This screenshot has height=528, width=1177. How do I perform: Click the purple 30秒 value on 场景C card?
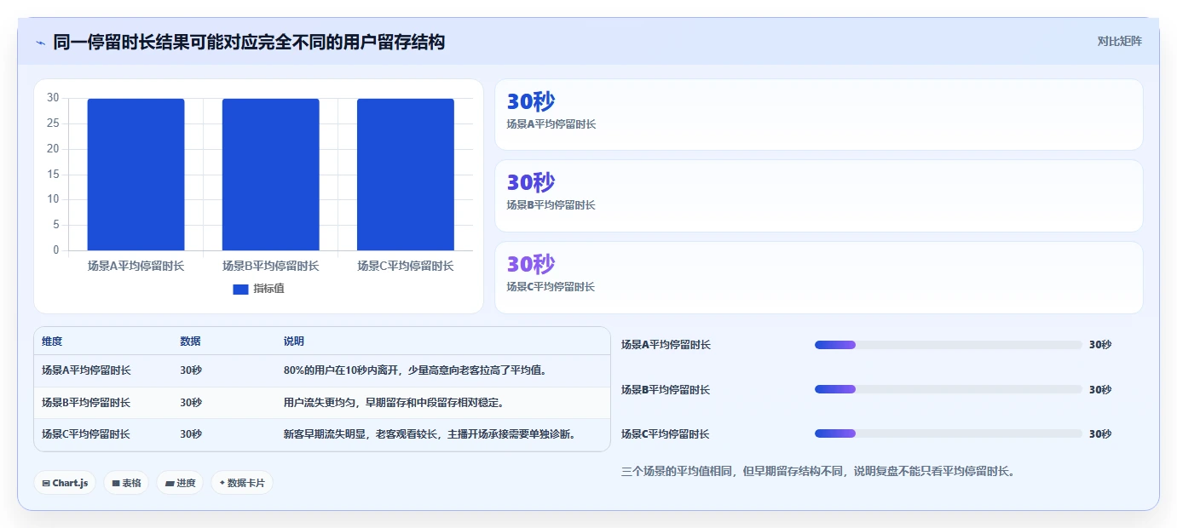[x=531, y=265]
